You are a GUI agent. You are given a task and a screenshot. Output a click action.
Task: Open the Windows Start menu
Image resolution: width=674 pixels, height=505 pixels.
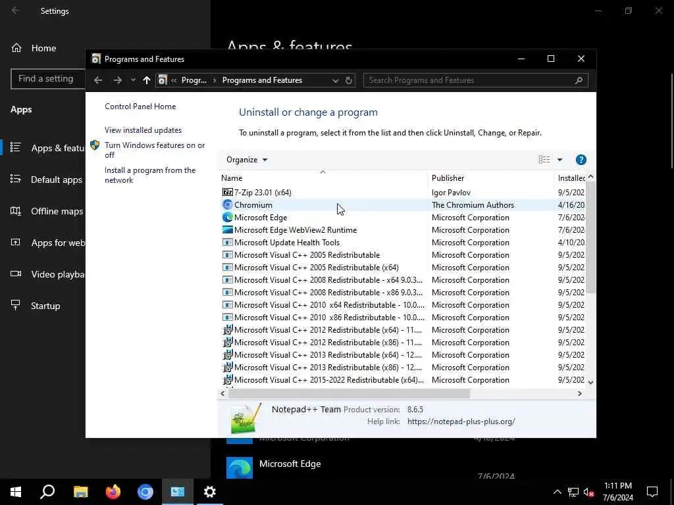[x=16, y=492]
